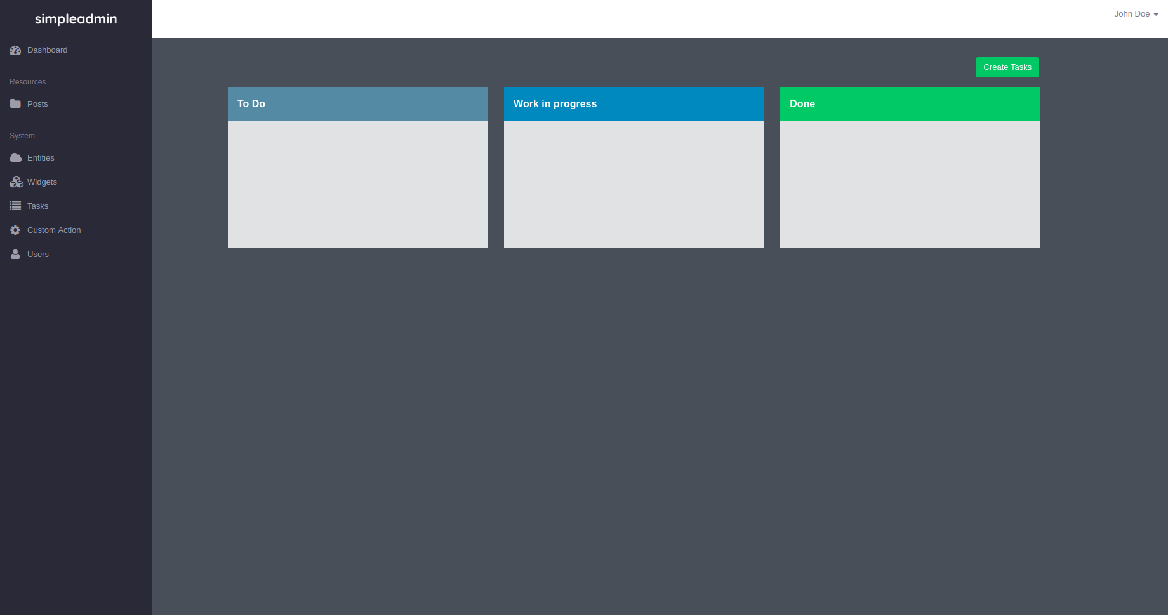Open Custom Action via its gear icon

[15, 230]
